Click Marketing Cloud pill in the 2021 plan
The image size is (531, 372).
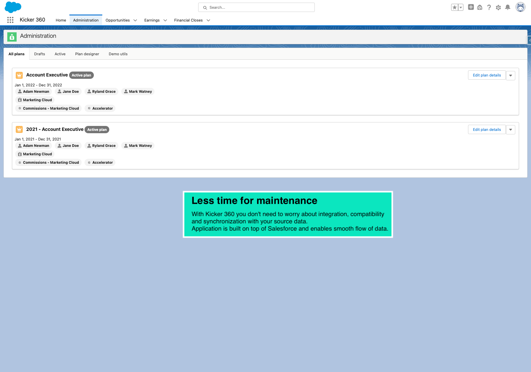(35, 154)
